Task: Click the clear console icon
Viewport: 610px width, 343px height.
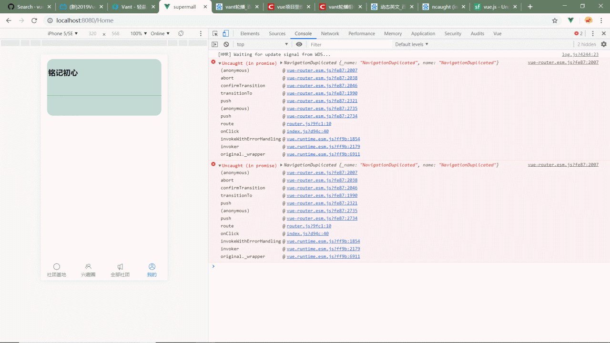Action: (226, 44)
